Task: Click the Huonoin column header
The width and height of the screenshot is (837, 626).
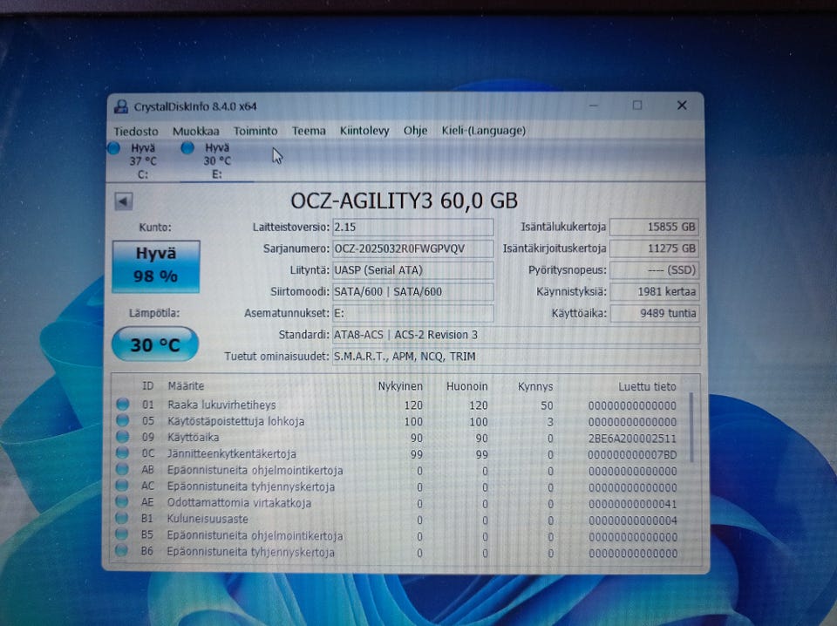Action: [467, 386]
